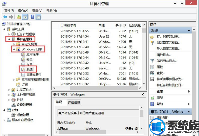Select the User32 event 1074 row

click(97, 37)
